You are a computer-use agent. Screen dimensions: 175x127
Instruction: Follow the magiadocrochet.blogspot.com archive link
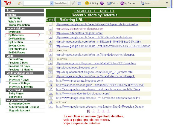coord(95,72)
